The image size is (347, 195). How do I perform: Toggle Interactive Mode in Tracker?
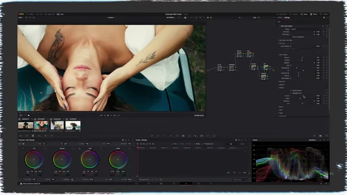(138, 179)
